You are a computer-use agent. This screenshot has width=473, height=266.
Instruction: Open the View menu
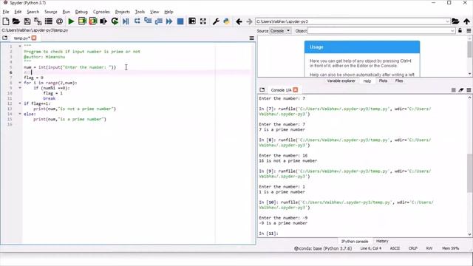tap(154, 12)
